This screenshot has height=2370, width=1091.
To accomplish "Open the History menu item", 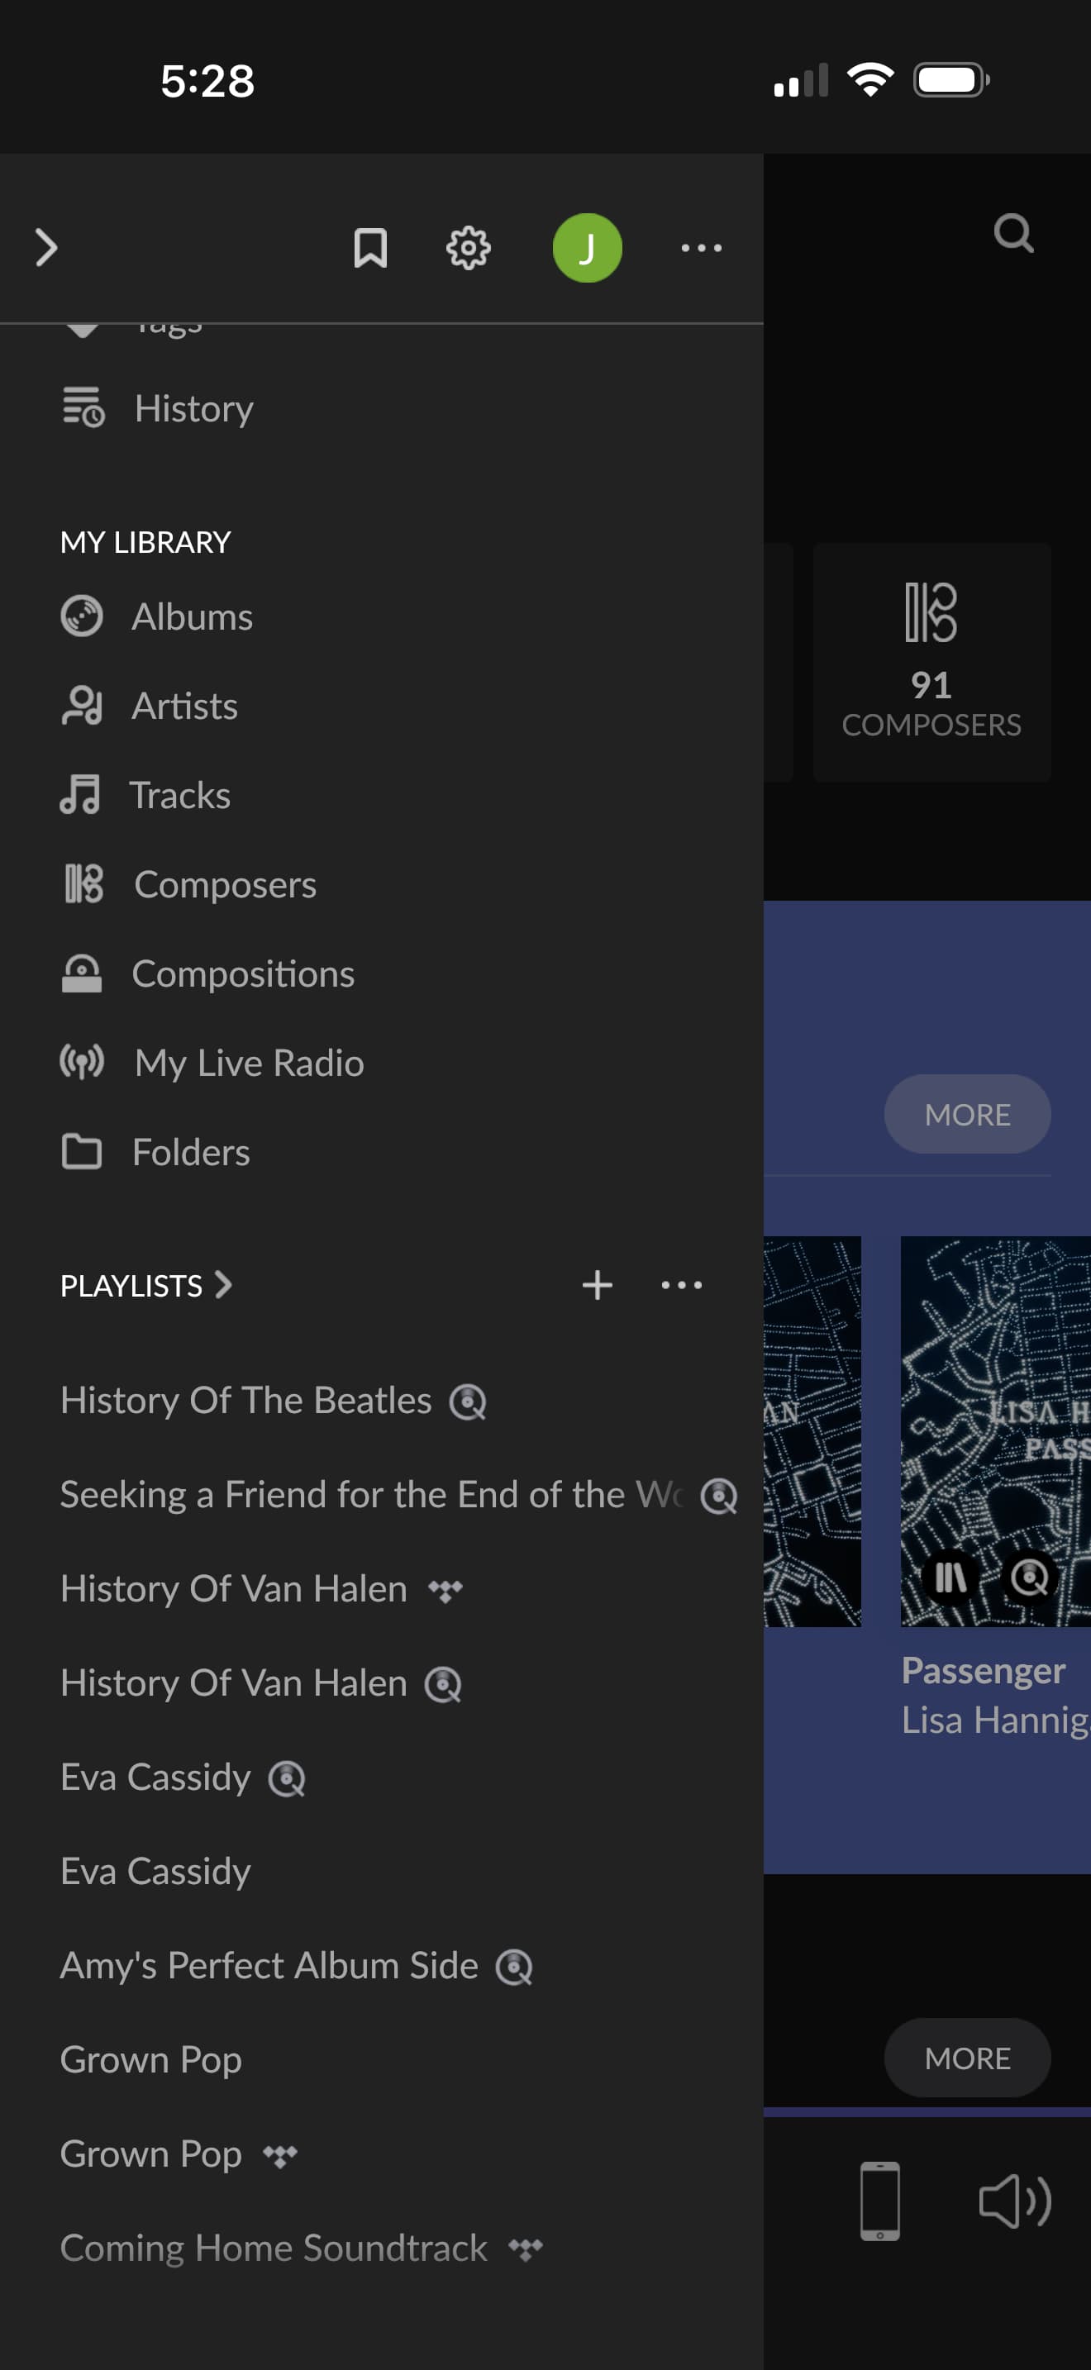I will point(193,408).
